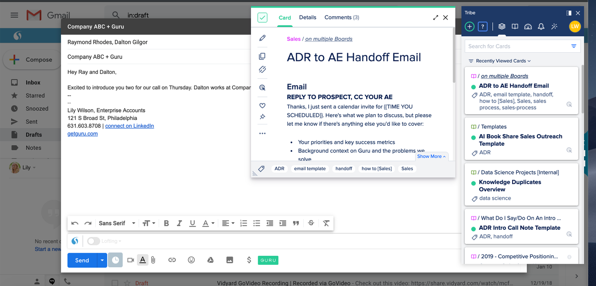The width and height of the screenshot is (596, 286).
Task: Go to Inbox folder in Gmail
Action: coord(33,82)
